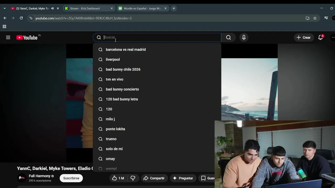Bookmark this page with the star
This screenshot has height=188, width=335.
tap(315, 18)
